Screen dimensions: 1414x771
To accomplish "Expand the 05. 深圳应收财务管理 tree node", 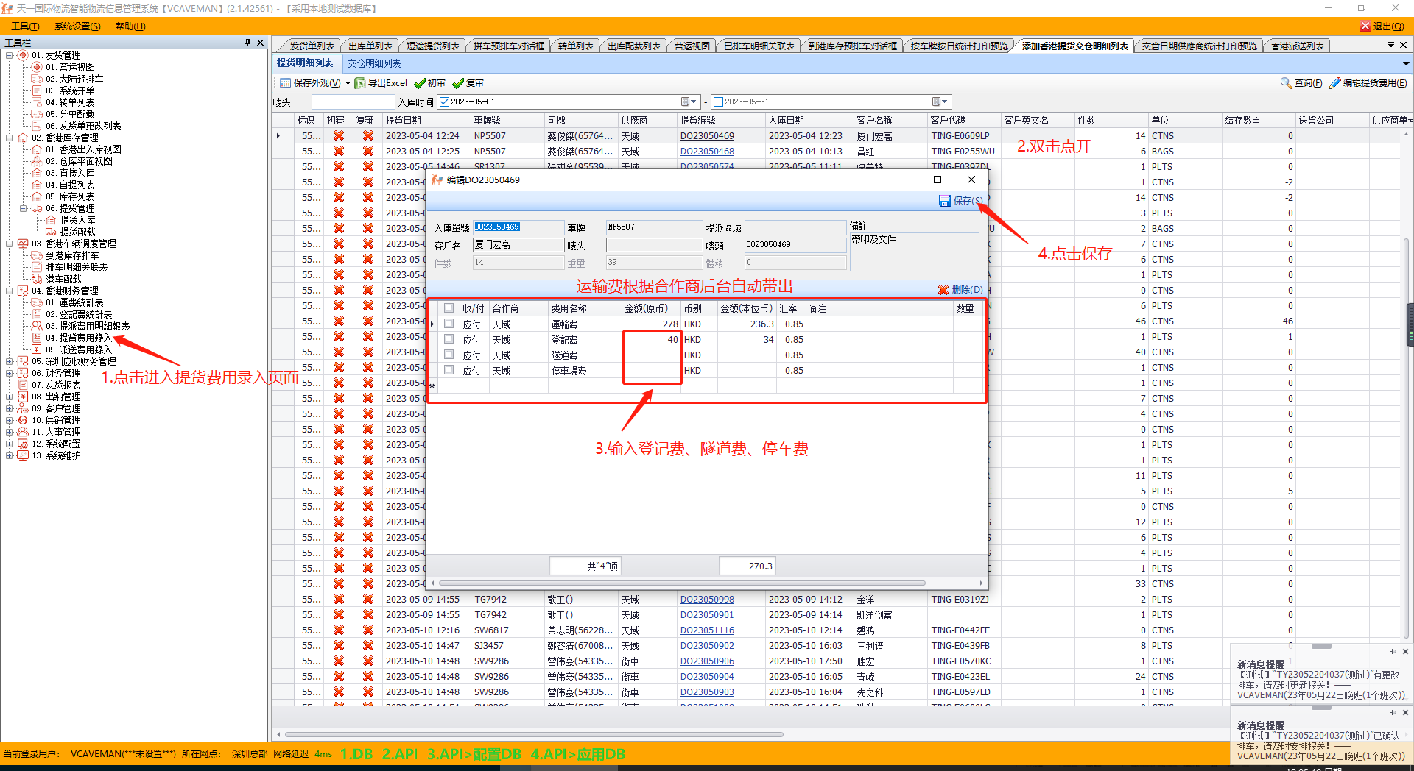I will coord(10,361).
